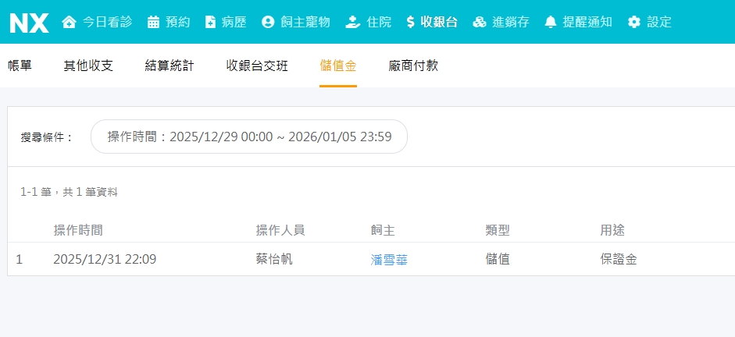Open owner link 潘雪華
Viewport: 735px width, 337px height.
(389, 260)
